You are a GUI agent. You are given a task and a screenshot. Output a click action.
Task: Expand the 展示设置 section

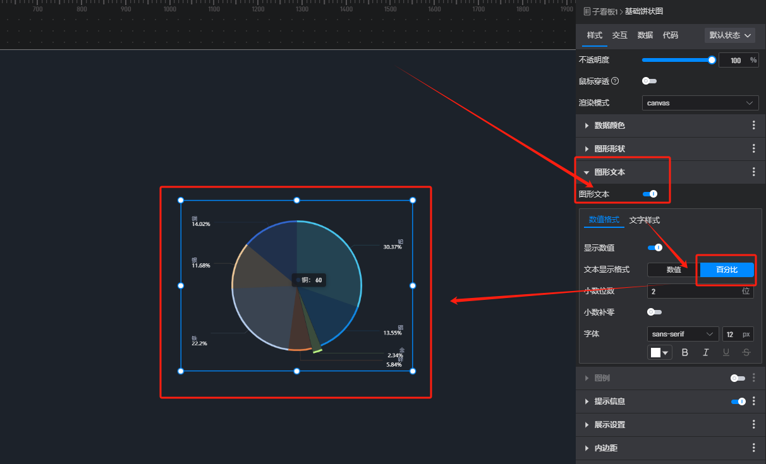[x=587, y=425]
